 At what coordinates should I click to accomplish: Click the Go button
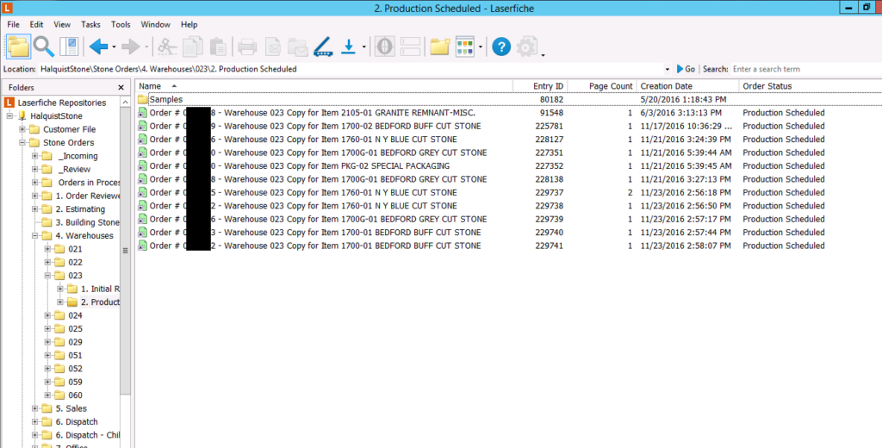click(x=686, y=69)
